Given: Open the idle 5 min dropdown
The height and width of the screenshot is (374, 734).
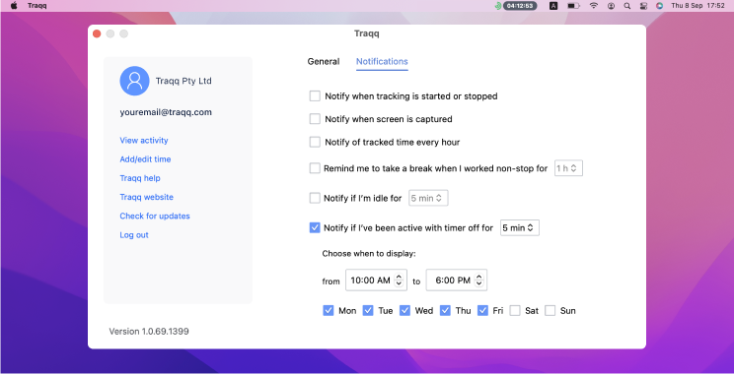Looking at the screenshot, I should (x=428, y=198).
